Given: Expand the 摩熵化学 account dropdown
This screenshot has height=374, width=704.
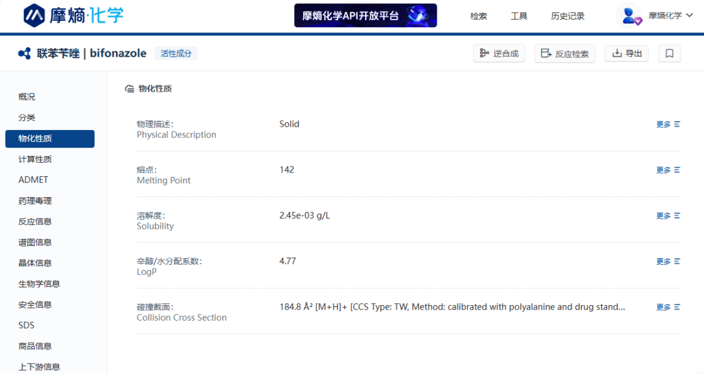Looking at the screenshot, I should (x=670, y=16).
